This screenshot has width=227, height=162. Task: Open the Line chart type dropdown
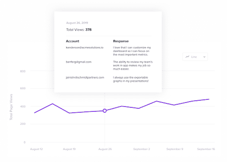pos(195,57)
